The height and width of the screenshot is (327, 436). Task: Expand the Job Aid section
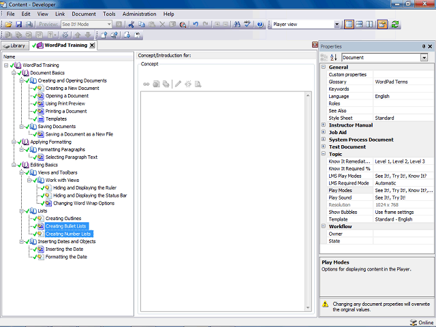[x=324, y=132]
